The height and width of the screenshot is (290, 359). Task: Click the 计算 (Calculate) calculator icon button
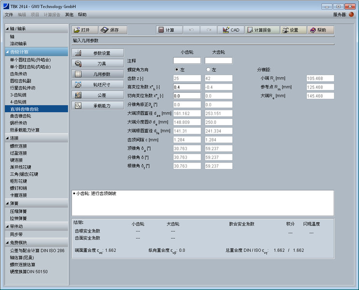point(166,30)
